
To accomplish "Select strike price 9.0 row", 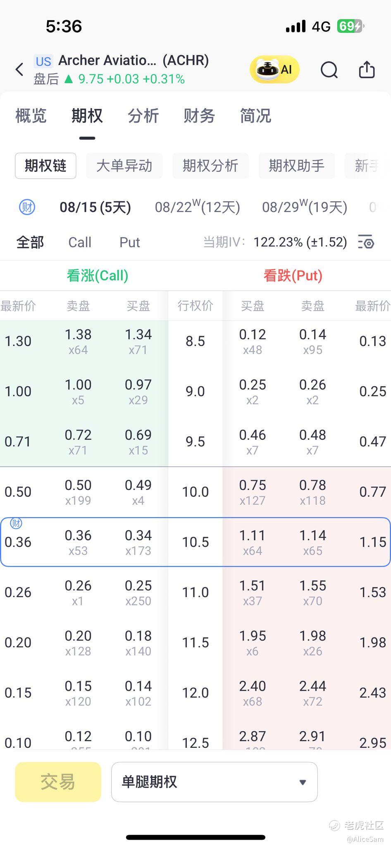I will coord(195,391).
